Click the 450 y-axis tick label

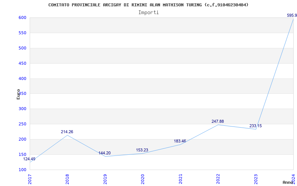pyautogui.click(x=22, y=63)
